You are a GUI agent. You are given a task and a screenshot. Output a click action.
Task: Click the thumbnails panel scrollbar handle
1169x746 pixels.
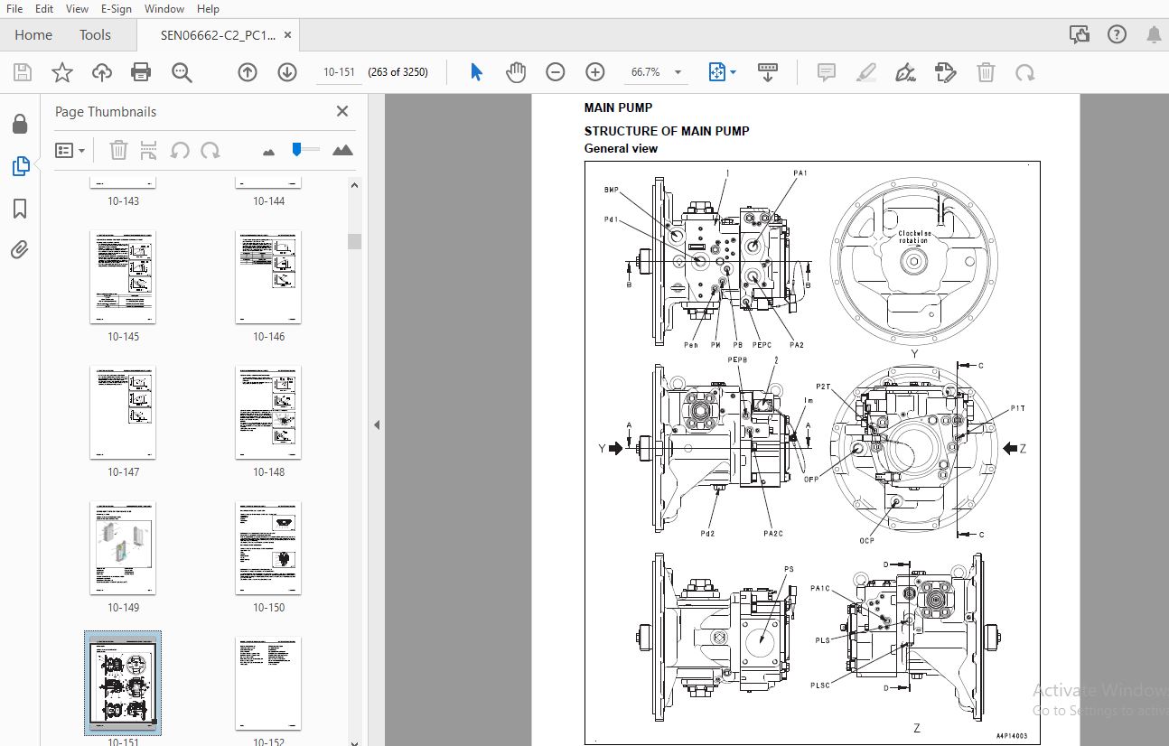coord(355,241)
